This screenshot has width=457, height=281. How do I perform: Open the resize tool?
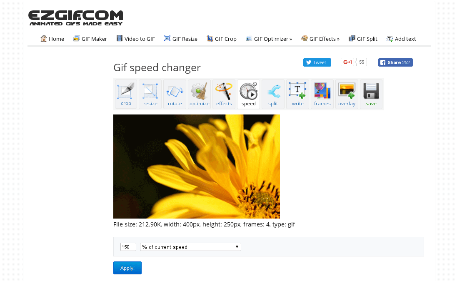point(150,94)
